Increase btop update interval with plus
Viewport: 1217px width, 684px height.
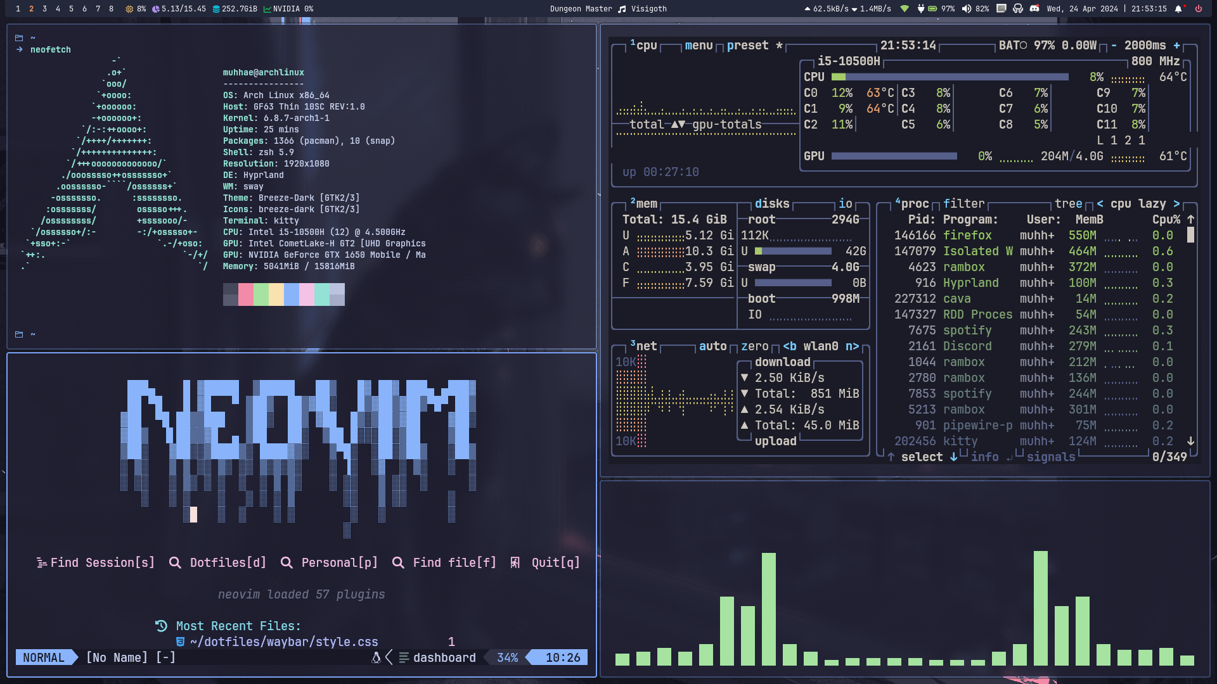[1176, 45]
